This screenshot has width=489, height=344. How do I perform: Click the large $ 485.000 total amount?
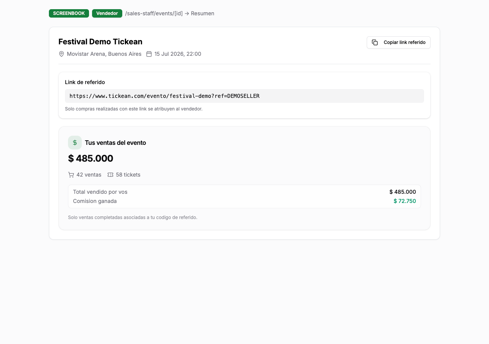tap(91, 158)
